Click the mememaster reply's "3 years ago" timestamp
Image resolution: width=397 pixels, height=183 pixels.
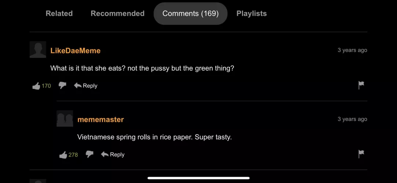click(352, 119)
